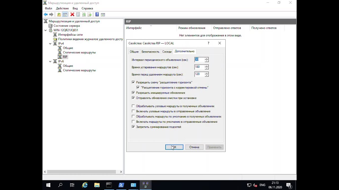Click the Routing and Remote Access taskbar icon
The image size is (339, 190).
tap(145, 185)
